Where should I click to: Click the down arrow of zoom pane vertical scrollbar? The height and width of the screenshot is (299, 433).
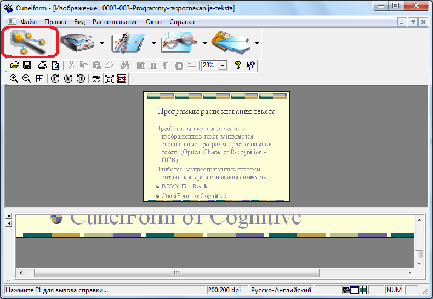coord(419,264)
